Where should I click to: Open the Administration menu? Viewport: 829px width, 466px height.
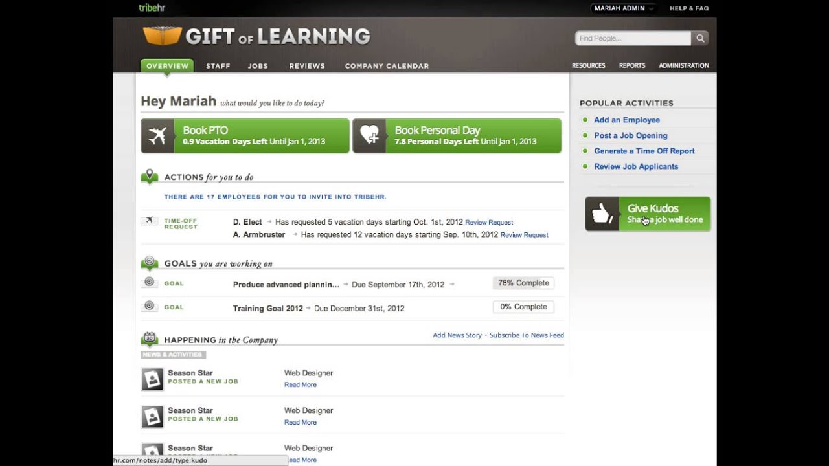(x=684, y=65)
